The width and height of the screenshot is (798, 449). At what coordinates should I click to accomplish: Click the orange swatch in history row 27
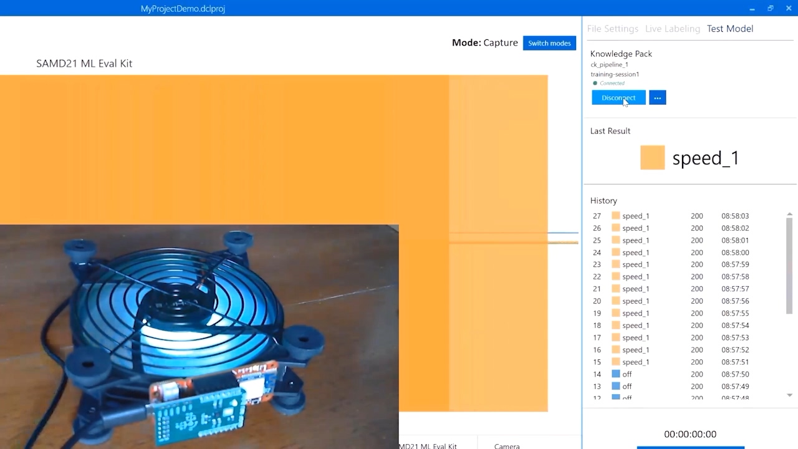(615, 216)
